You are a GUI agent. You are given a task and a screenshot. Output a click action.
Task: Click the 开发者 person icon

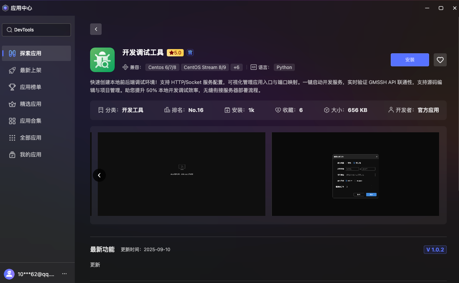[391, 110]
